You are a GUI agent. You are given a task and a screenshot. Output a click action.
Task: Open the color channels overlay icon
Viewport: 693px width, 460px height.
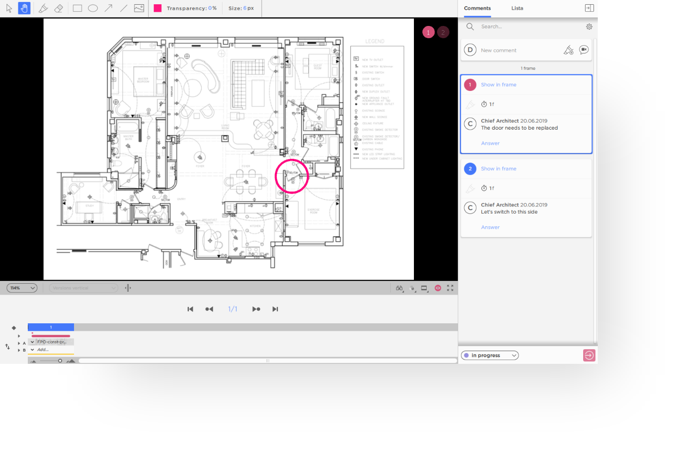[x=412, y=288]
